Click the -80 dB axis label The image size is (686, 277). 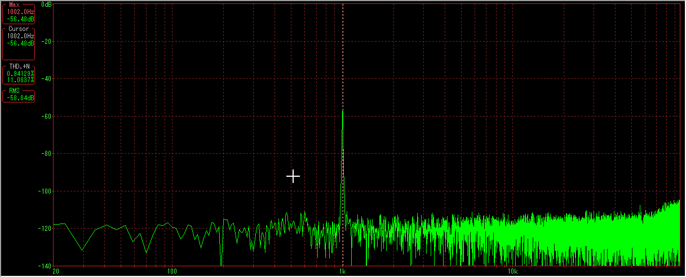(x=45, y=154)
